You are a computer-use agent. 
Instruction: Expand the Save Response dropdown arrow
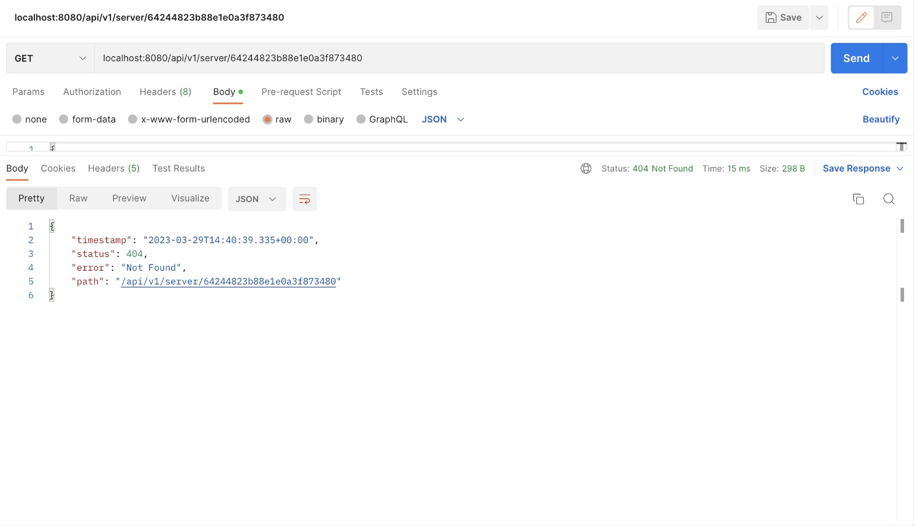900,168
